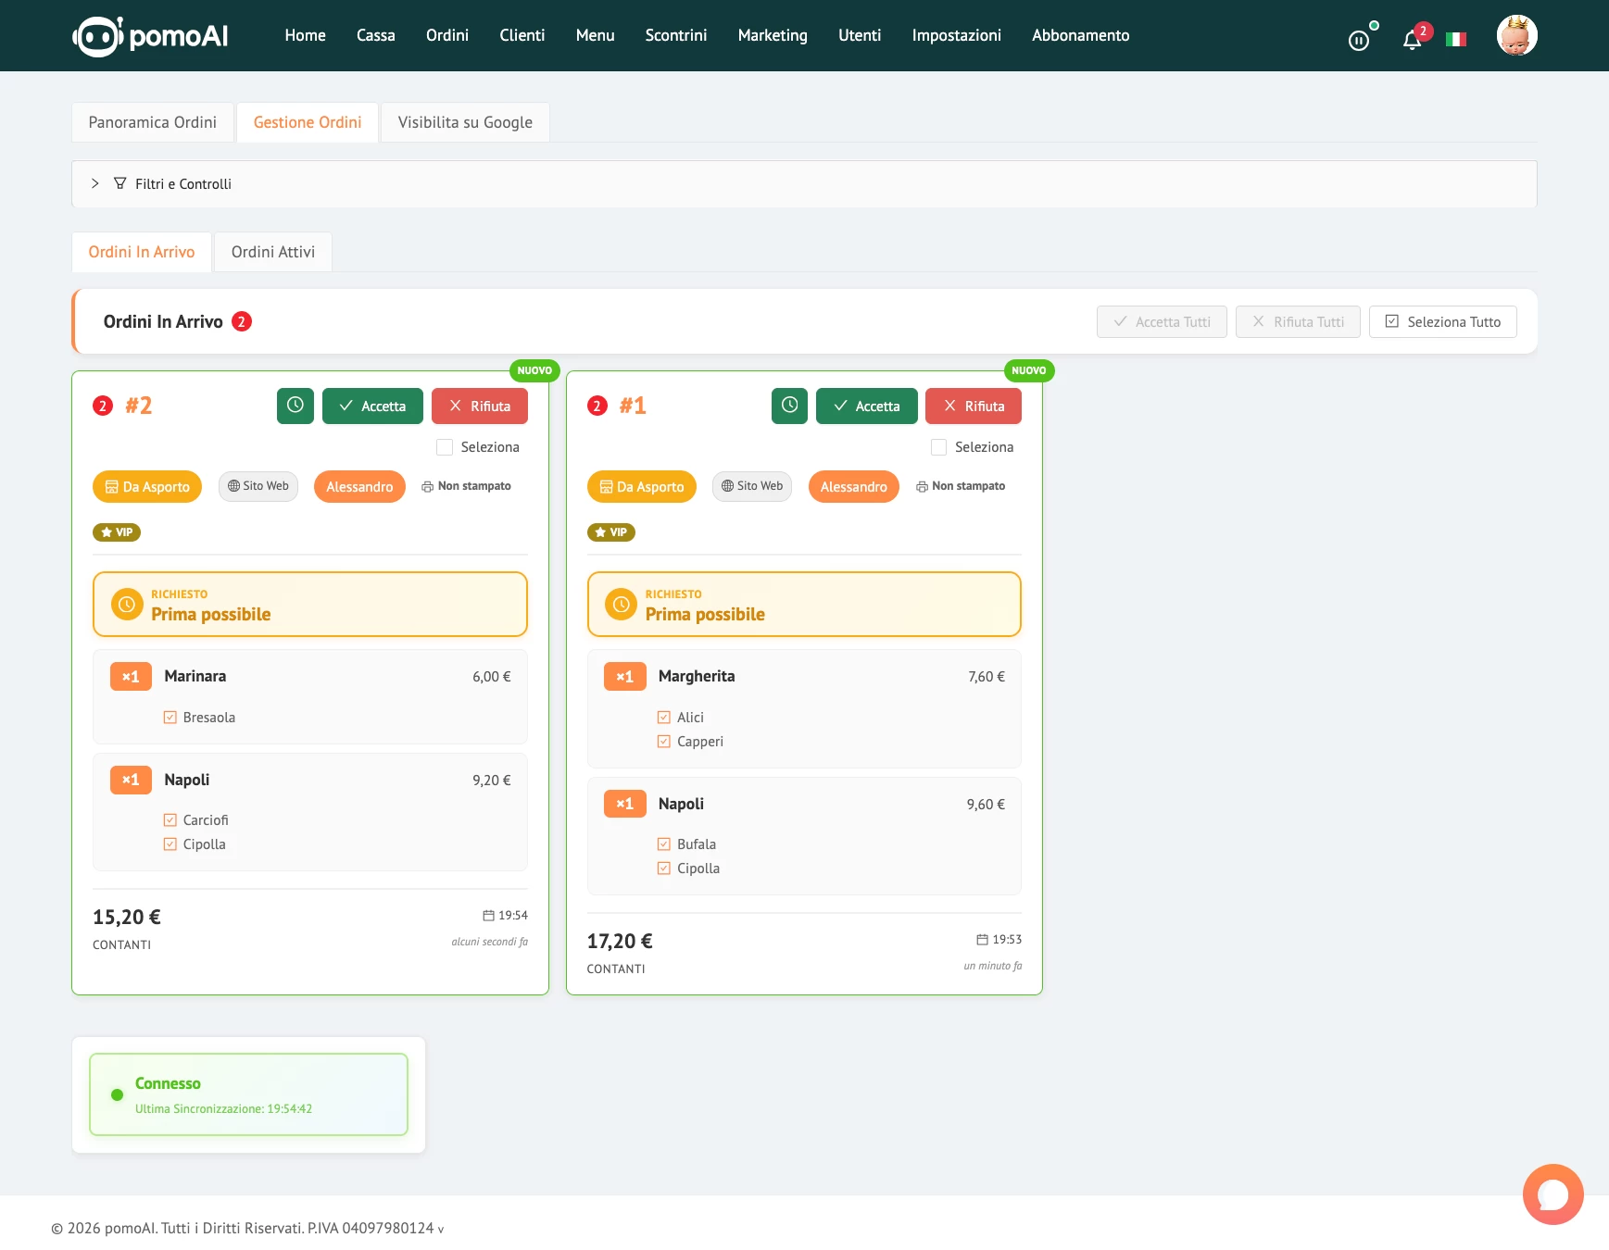Click the filter funnel icon
The image size is (1609, 1250).
point(119,183)
